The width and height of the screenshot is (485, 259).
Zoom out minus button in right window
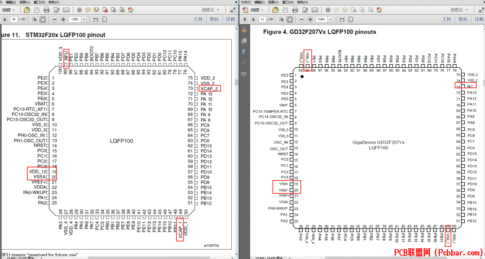click(302, 19)
